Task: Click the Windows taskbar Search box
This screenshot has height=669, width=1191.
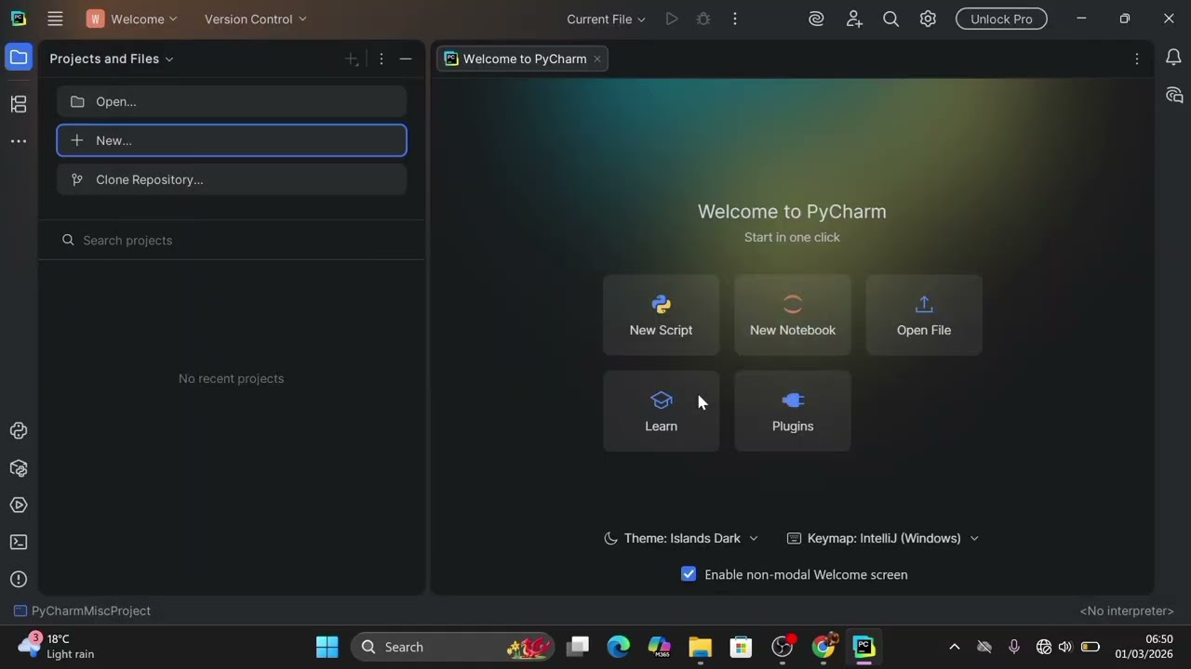Action: point(453,647)
